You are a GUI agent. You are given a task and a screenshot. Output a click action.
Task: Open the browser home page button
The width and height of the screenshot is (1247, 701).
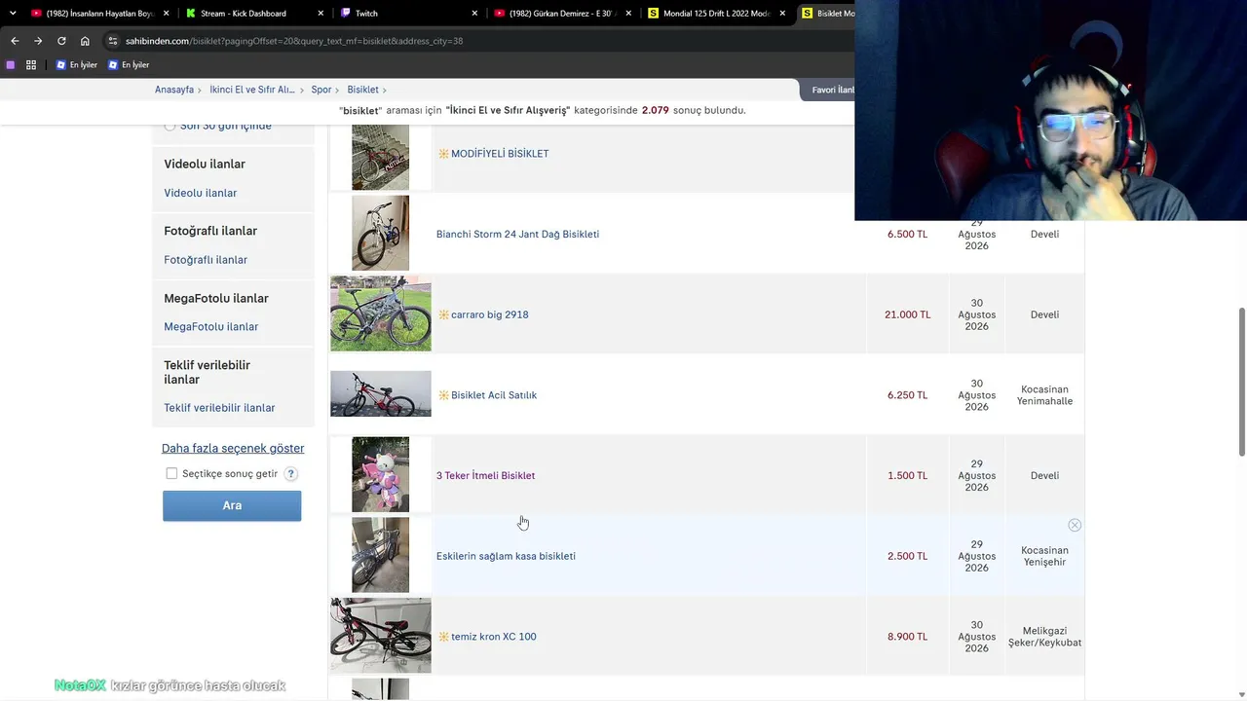pos(85,41)
